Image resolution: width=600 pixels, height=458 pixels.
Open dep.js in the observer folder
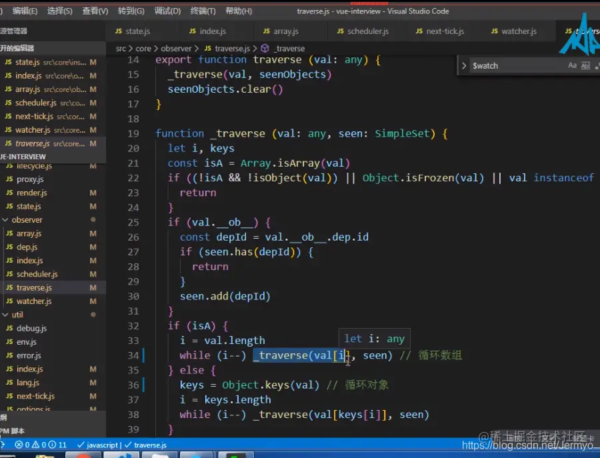53,247
